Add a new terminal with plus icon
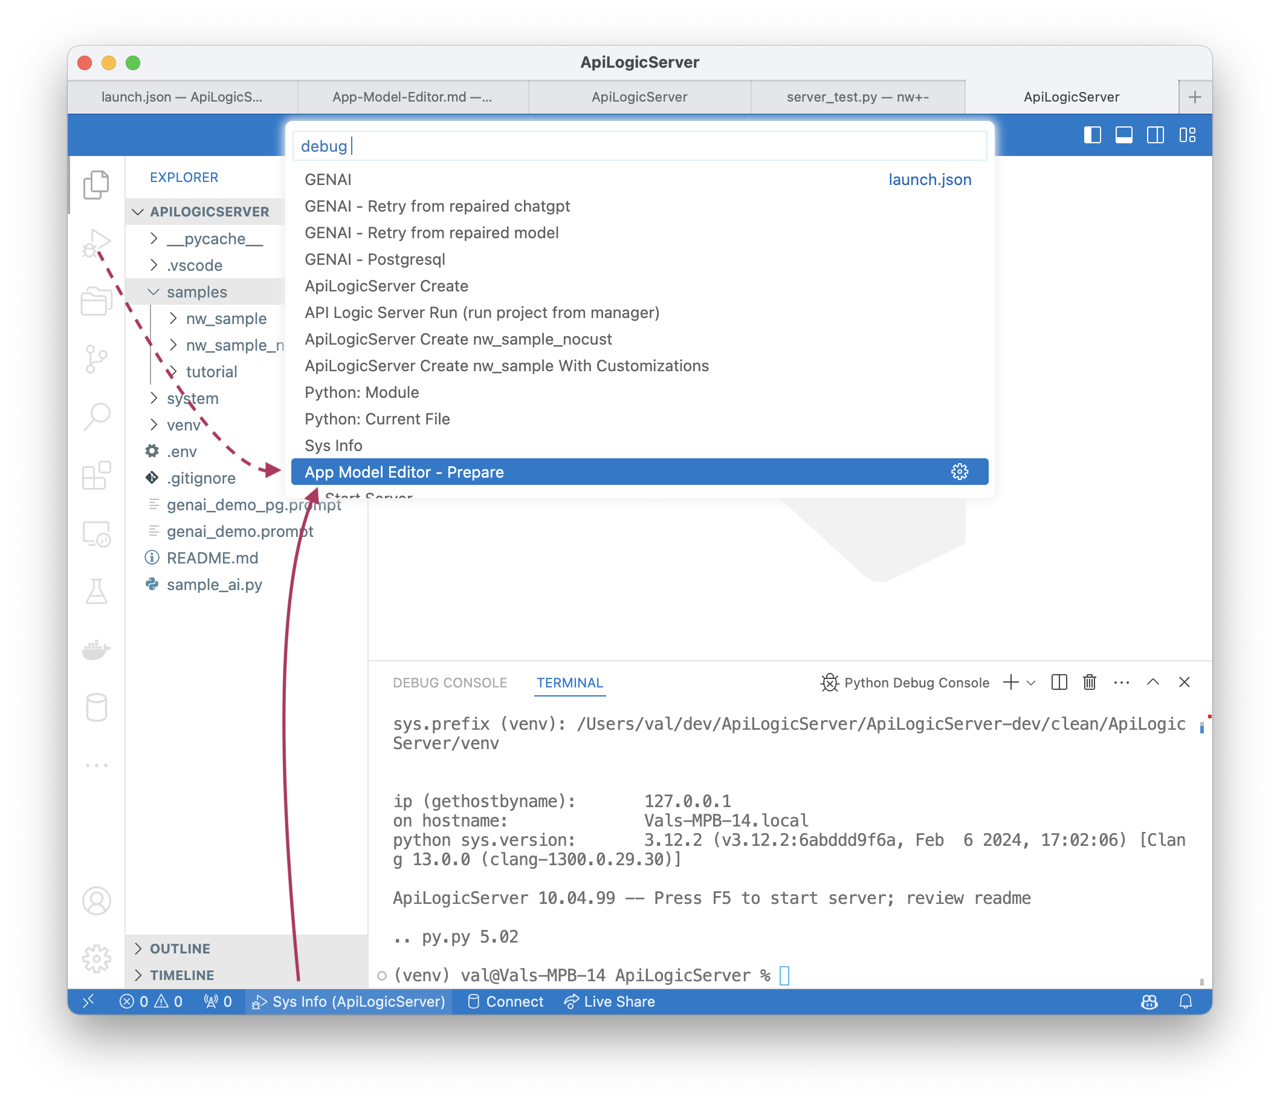1280x1104 pixels. coord(1011,683)
